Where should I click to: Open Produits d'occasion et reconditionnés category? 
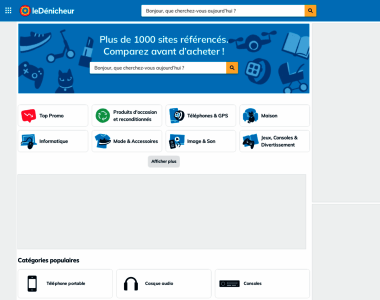pyautogui.click(x=127, y=115)
